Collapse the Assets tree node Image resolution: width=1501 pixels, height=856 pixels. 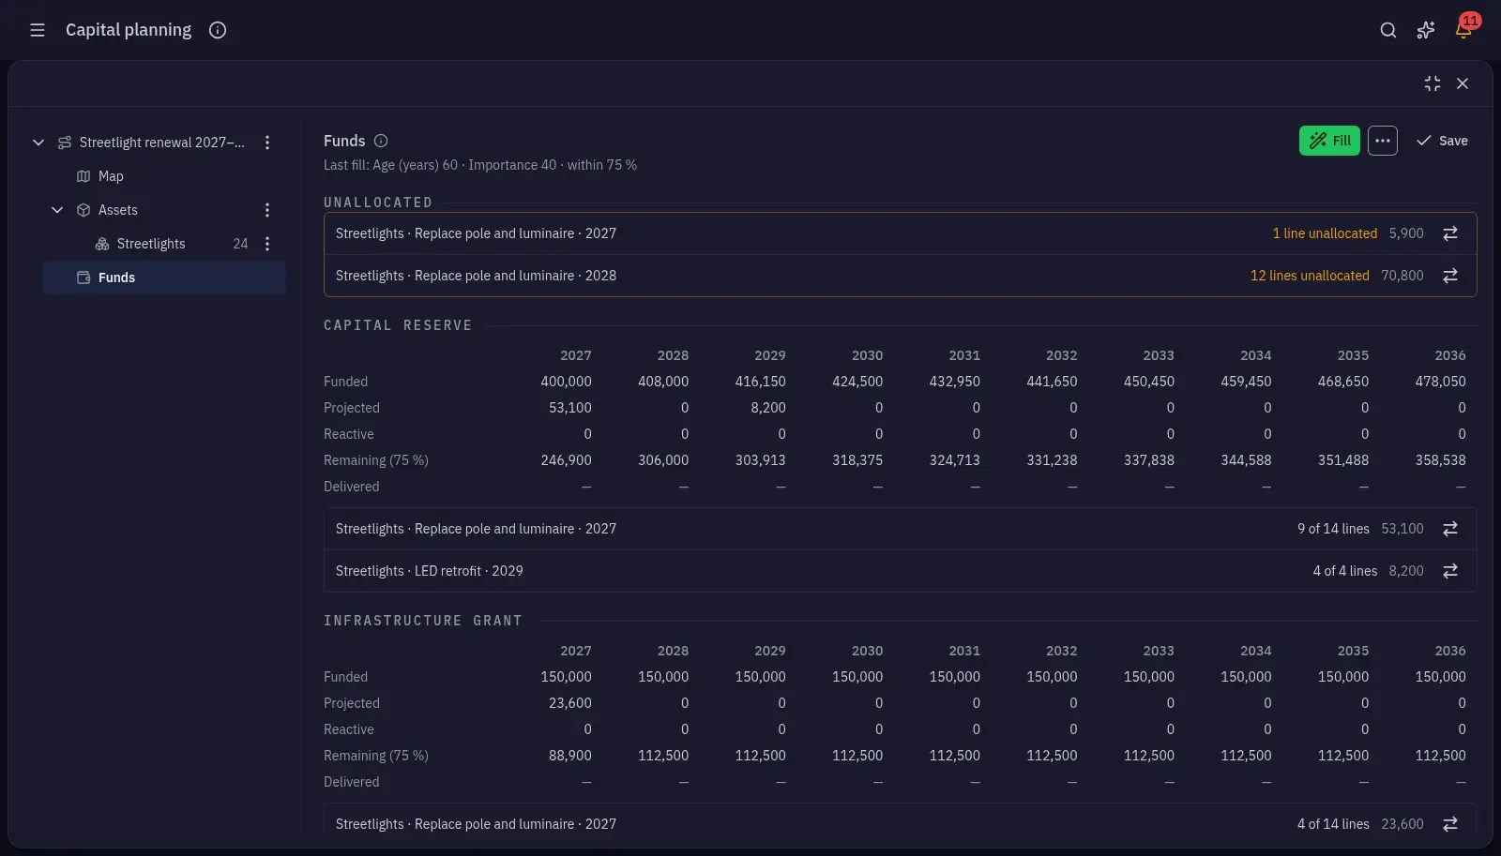[57, 210]
